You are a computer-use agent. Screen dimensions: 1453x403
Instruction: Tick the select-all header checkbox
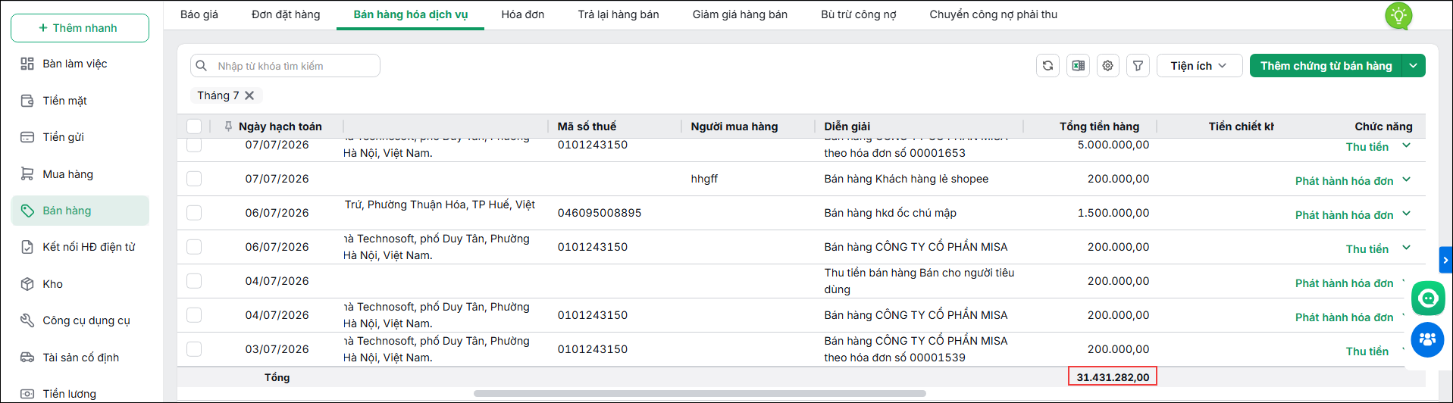pyautogui.click(x=194, y=127)
